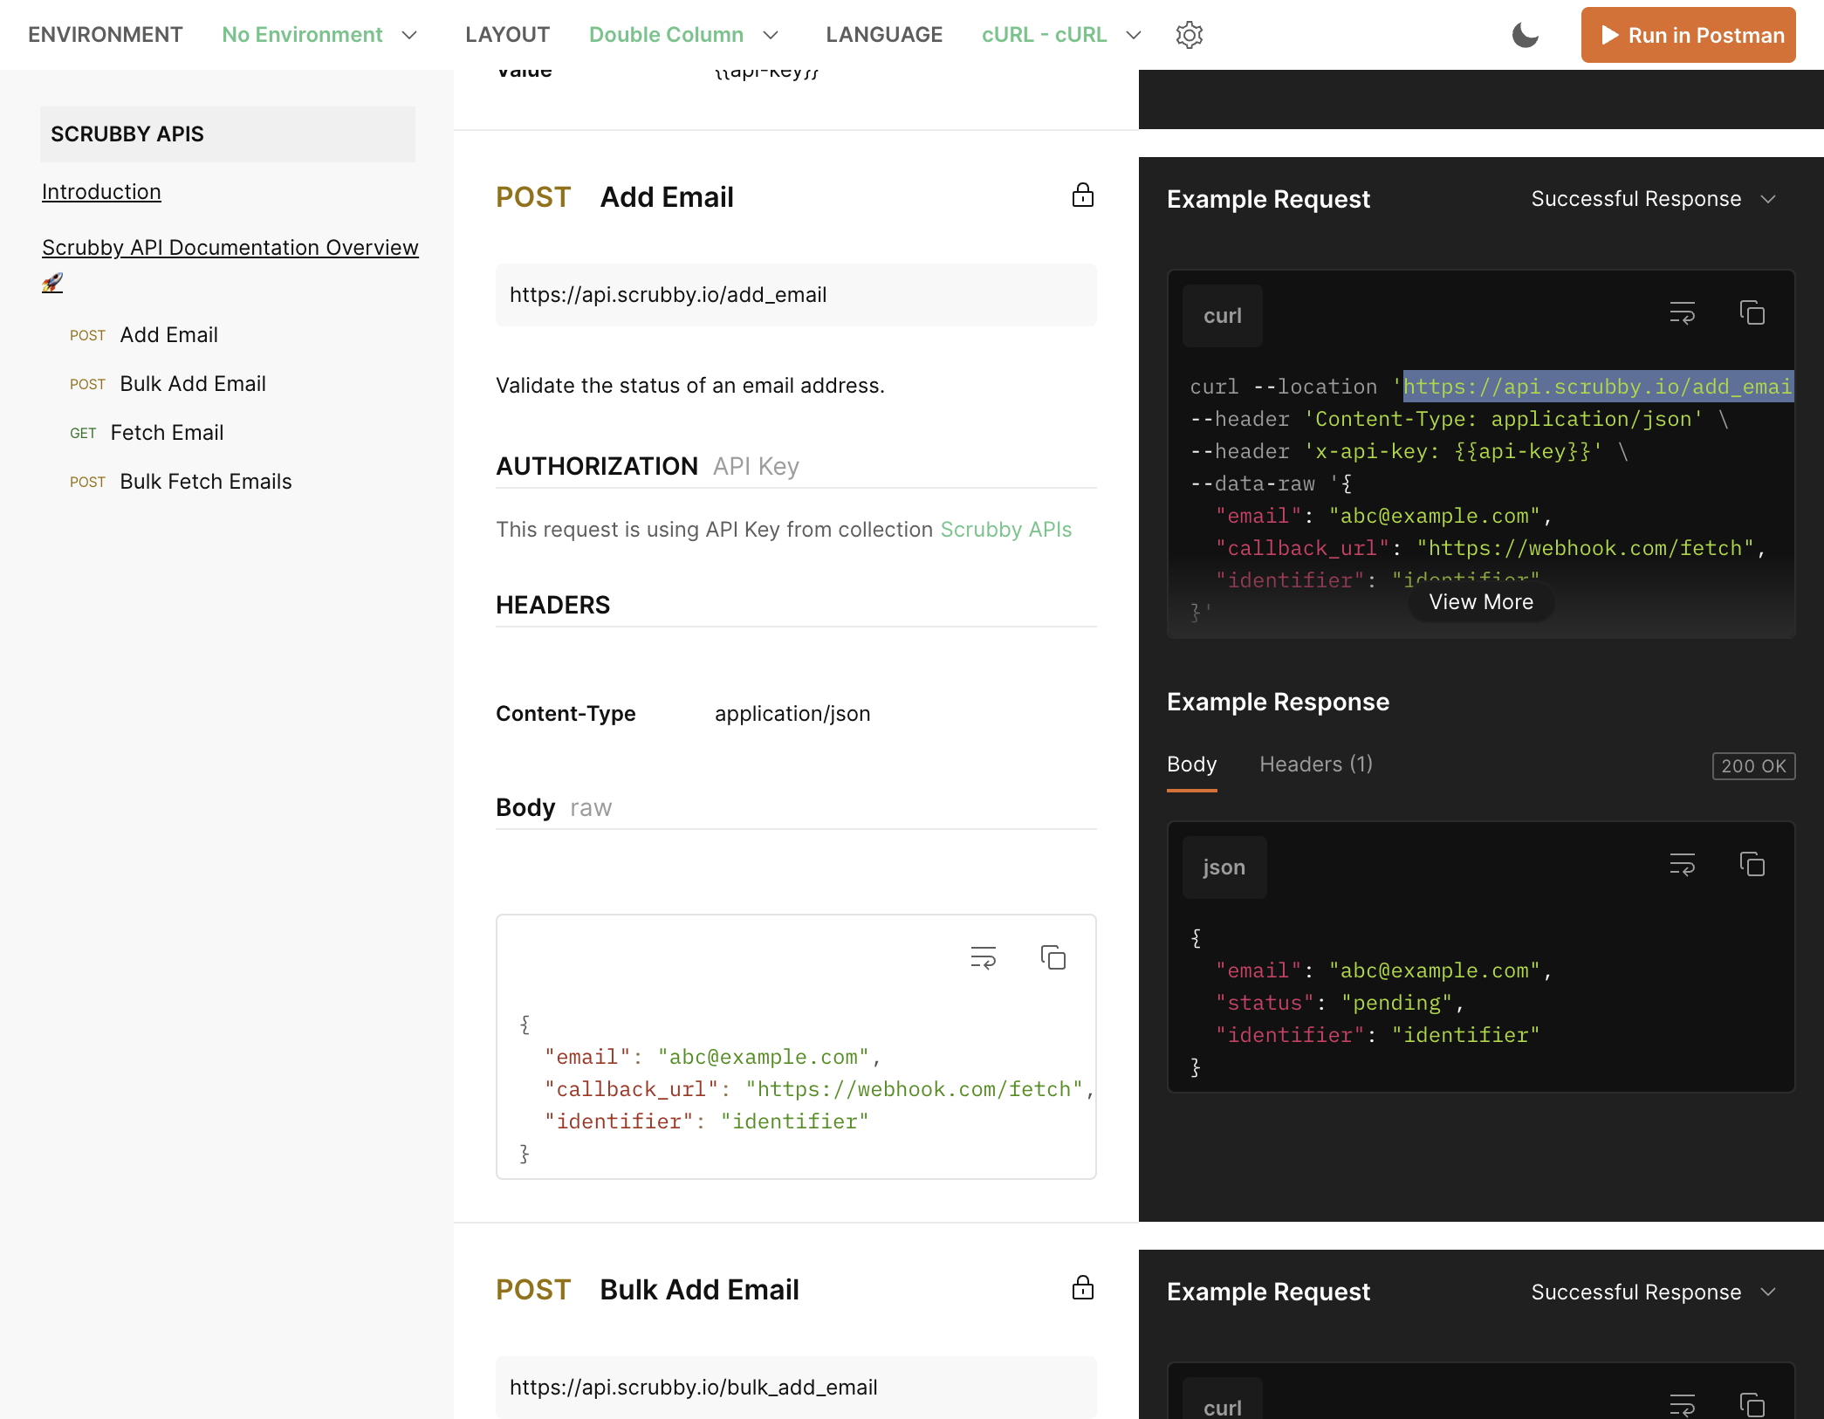Screen dimensions: 1824x1419
Task: Toggle word wrap in the json response block
Action: (x=1682, y=865)
